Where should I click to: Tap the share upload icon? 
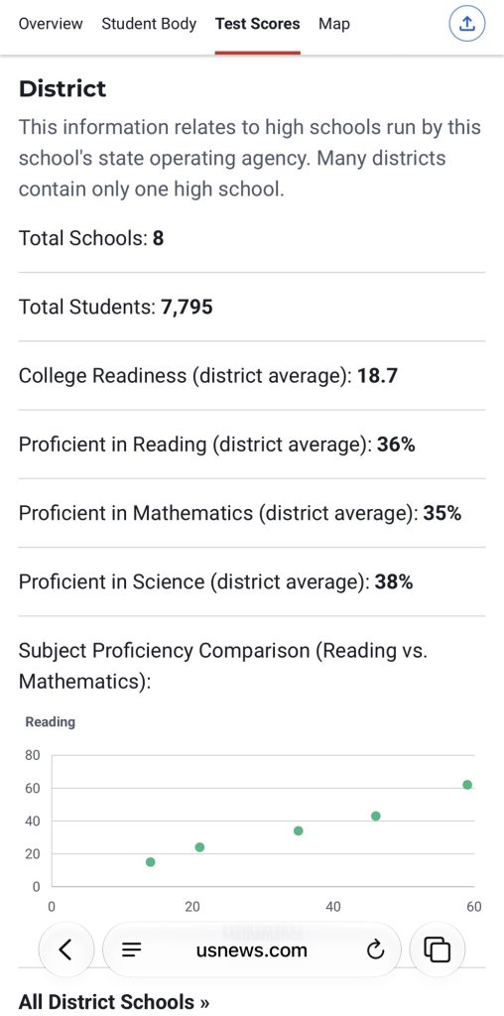pos(467,24)
